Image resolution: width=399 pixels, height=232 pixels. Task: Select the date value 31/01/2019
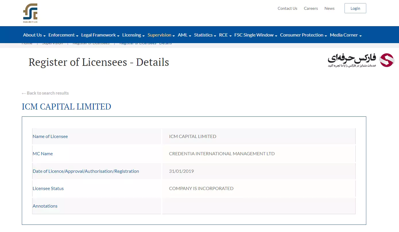click(x=181, y=171)
